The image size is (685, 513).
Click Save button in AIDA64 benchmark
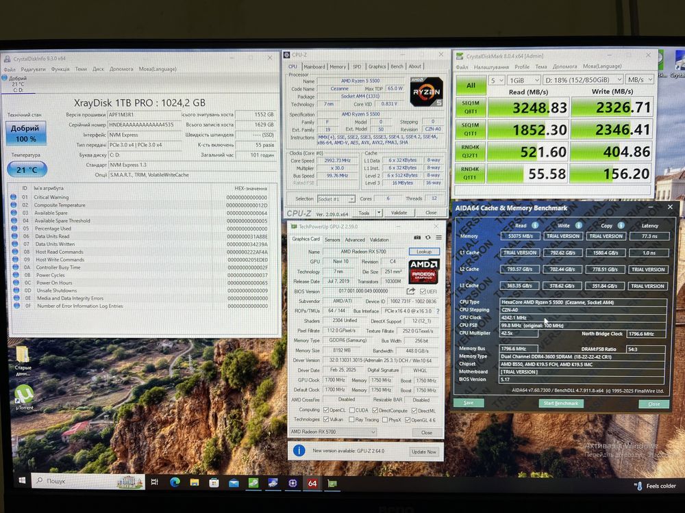pyautogui.click(x=469, y=403)
